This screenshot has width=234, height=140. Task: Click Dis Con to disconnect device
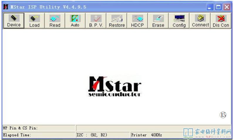click(221, 21)
